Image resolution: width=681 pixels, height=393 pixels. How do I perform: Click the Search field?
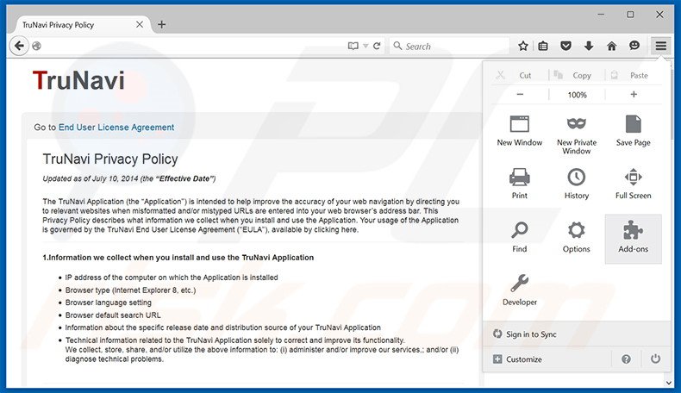450,46
